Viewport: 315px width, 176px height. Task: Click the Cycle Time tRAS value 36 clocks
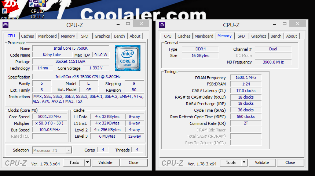click(246, 110)
